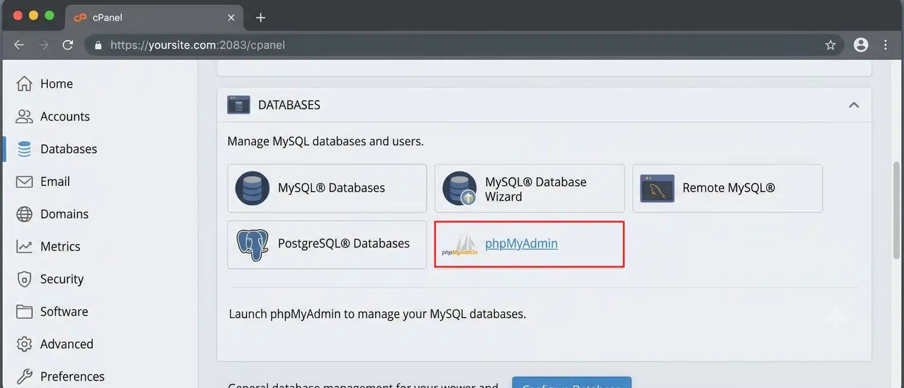The image size is (904, 388).
Task: Go back with the browser arrow
Action: coord(19,45)
